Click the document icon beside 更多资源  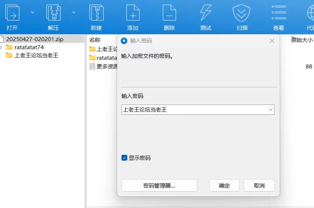point(92,66)
